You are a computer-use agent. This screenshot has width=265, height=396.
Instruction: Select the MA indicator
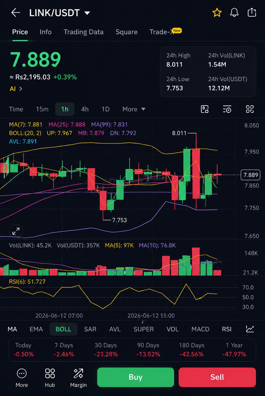(12, 329)
